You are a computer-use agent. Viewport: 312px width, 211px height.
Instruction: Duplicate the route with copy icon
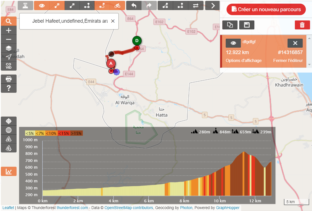[230, 25]
